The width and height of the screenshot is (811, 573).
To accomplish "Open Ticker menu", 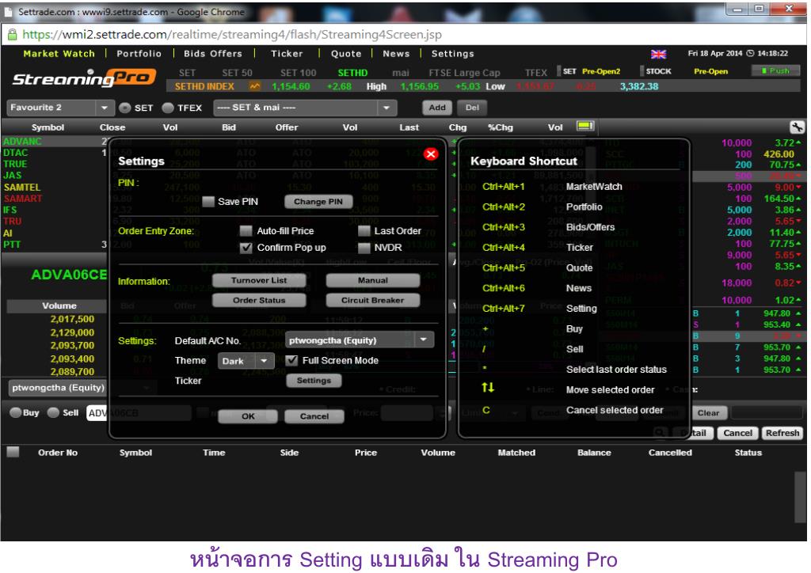I will [x=287, y=54].
